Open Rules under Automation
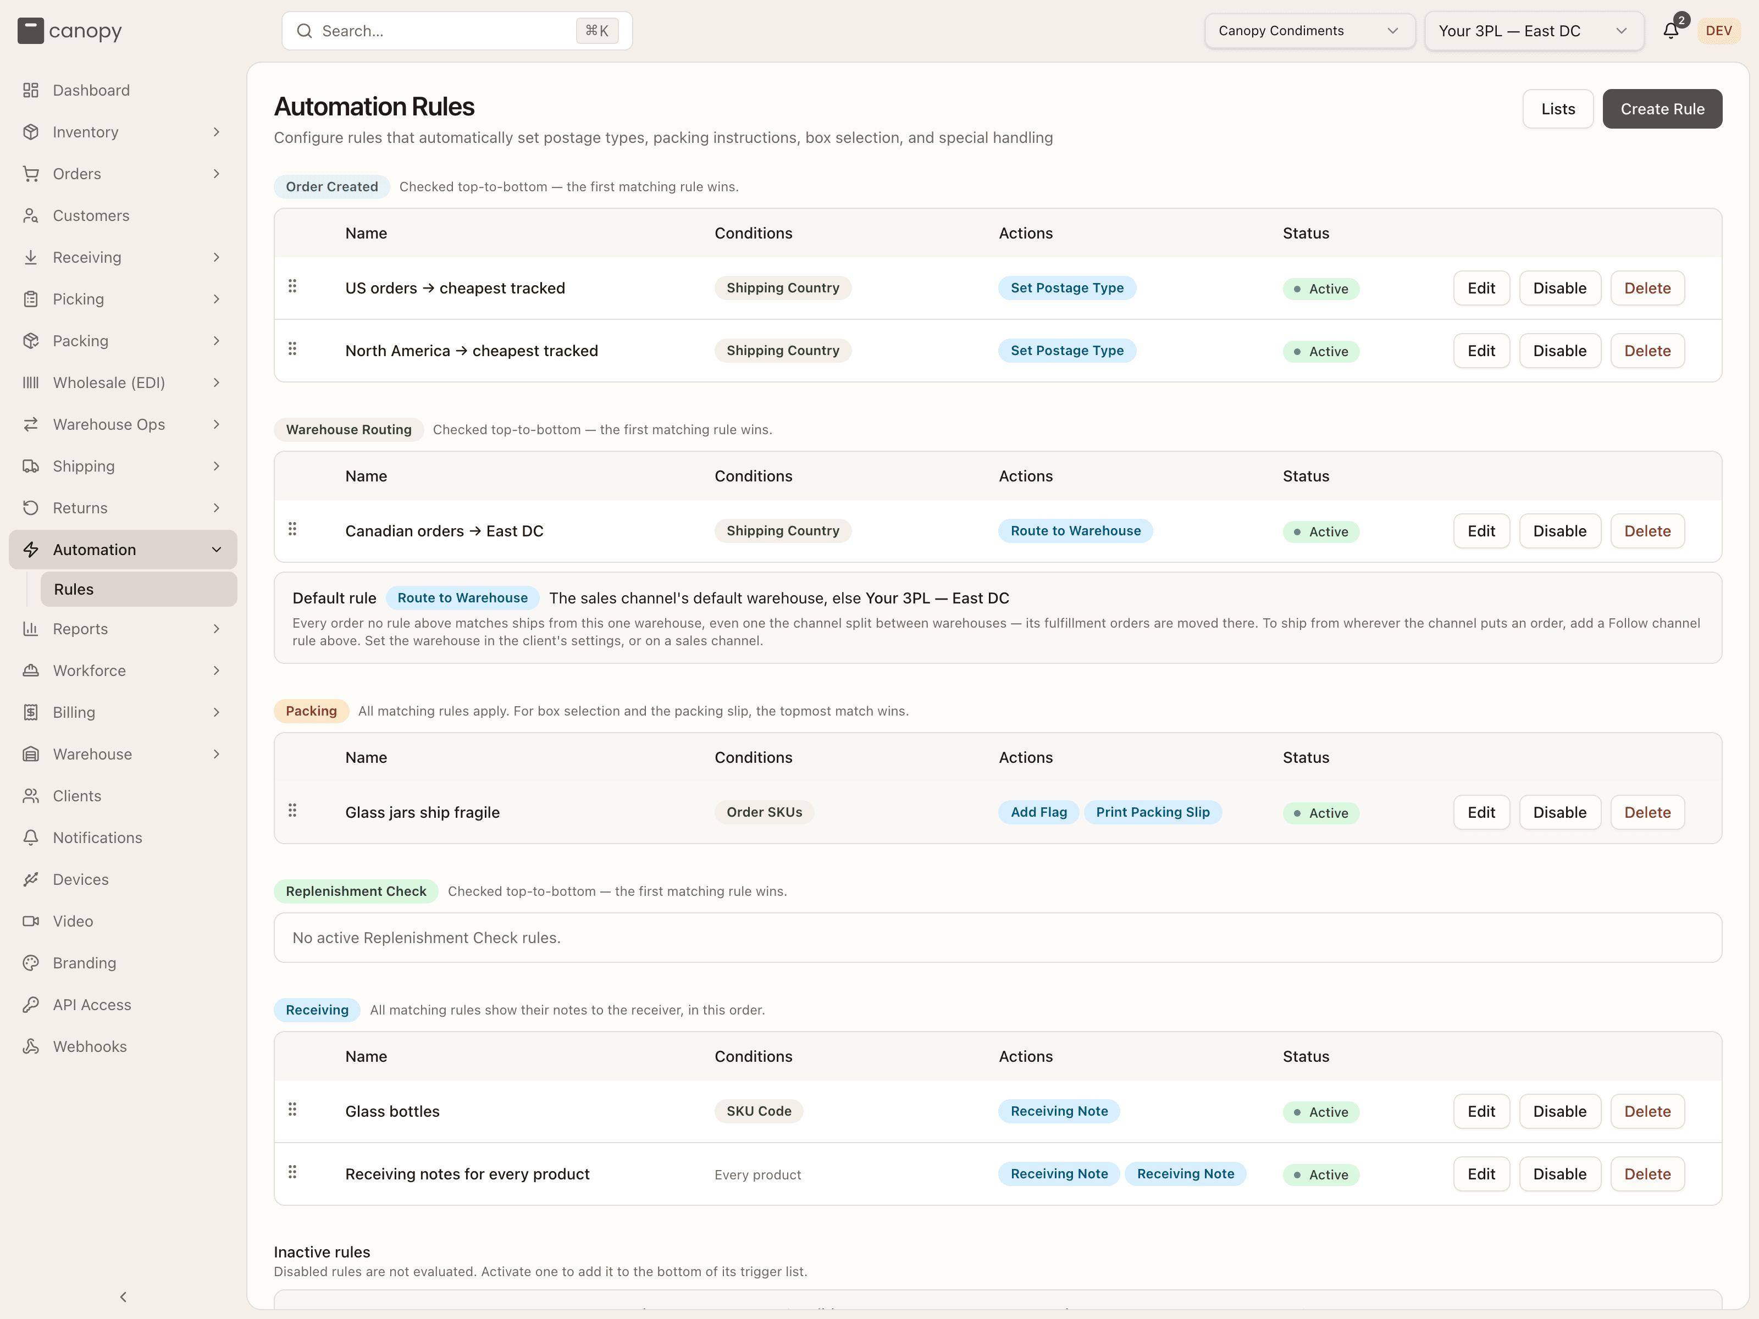The image size is (1759, 1319). point(139,589)
